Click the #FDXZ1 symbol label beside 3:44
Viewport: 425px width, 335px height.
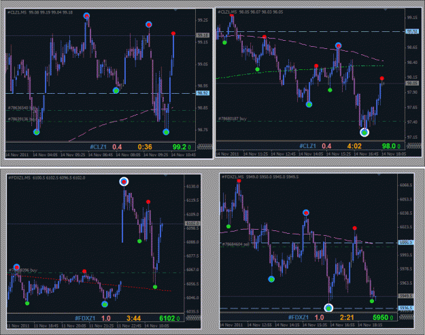point(85,318)
